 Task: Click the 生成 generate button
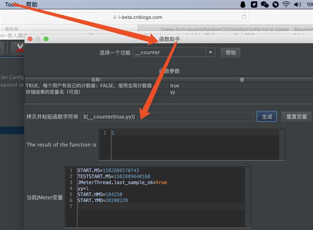pos(267,117)
